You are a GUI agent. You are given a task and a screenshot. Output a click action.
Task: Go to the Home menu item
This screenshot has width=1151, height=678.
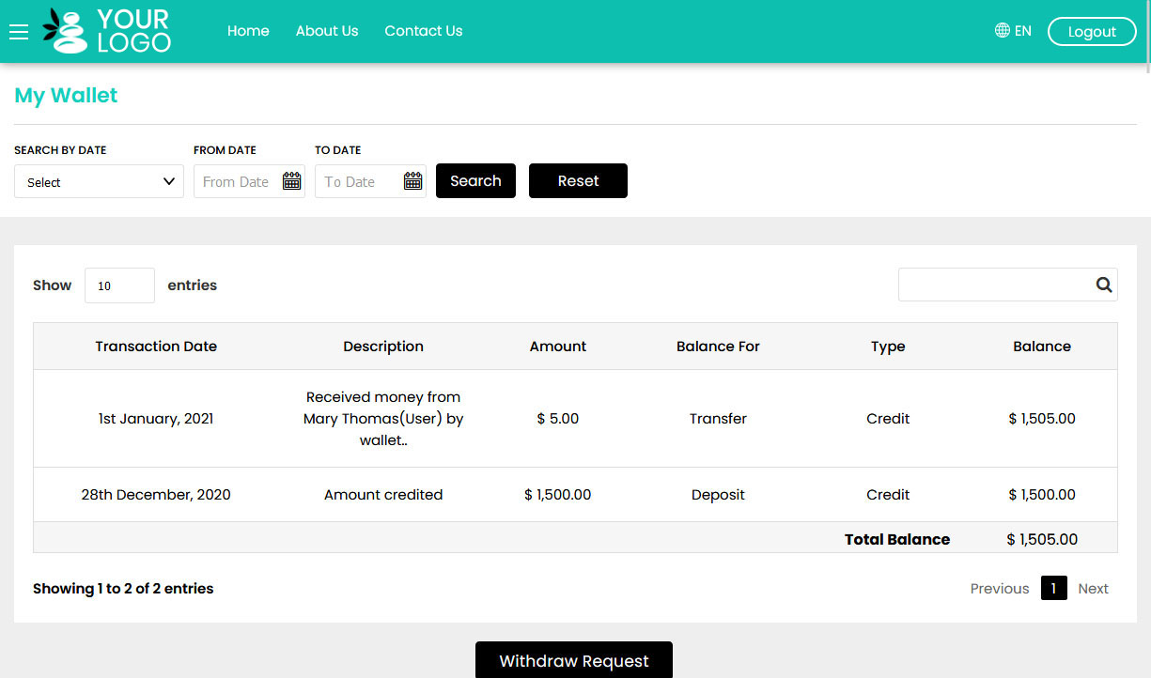tap(248, 31)
